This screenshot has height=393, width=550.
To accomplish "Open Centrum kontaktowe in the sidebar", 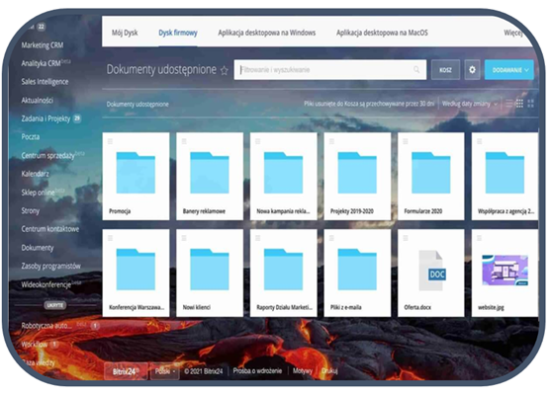I will tap(50, 229).
